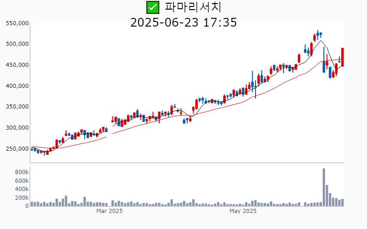Click the 200k volume axis label
Viewport: 367px width, 229px height.
tap(22, 198)
